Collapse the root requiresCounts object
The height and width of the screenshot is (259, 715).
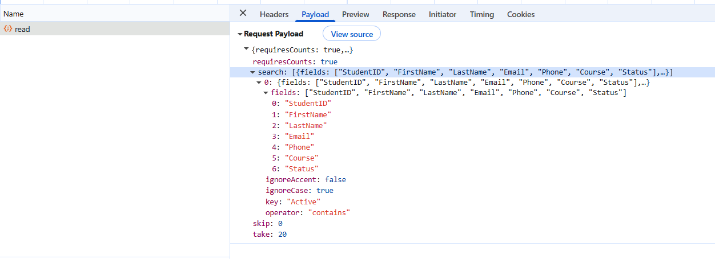247,50
